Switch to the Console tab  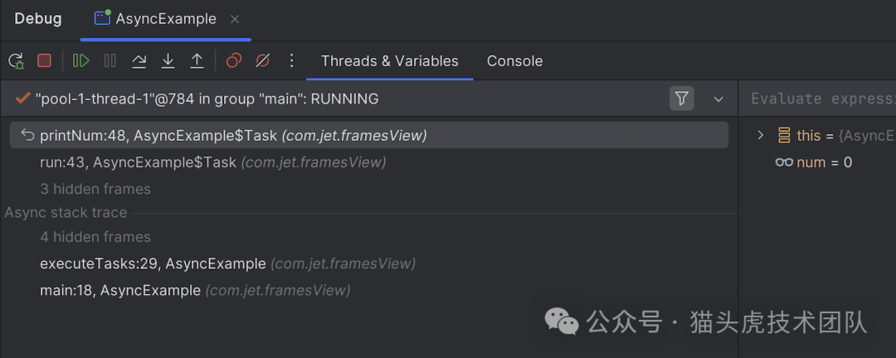514,61
